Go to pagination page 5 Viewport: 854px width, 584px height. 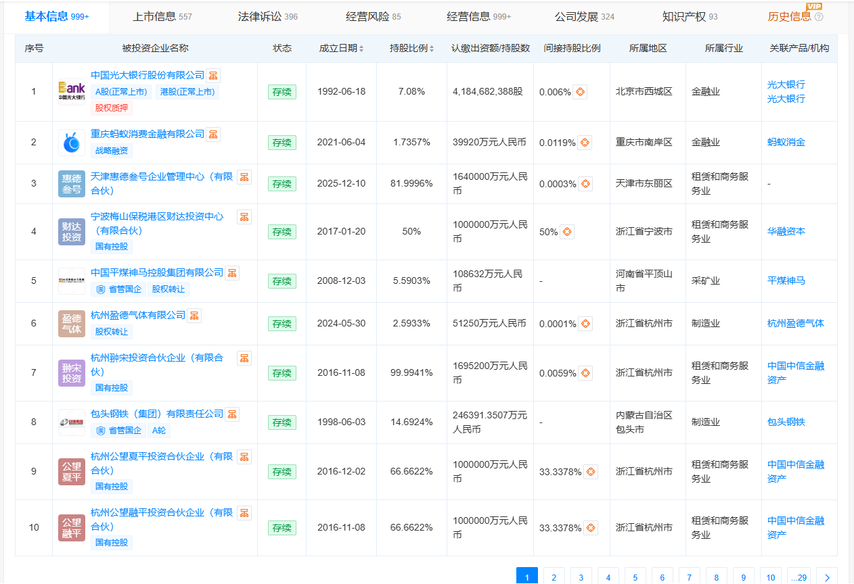pyautogui.click(x=635, y=577)
